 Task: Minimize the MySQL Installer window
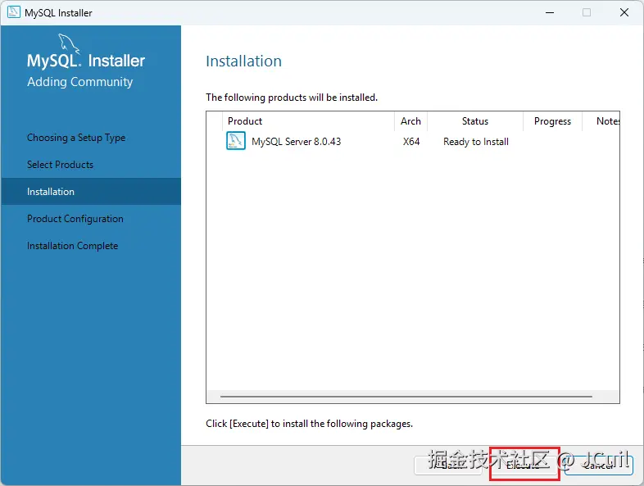(x=550, y=13)
